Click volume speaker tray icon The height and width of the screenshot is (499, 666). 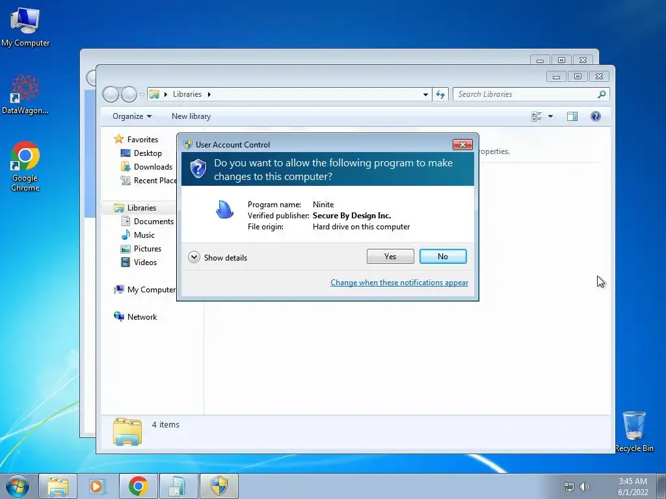coord(585,487)
